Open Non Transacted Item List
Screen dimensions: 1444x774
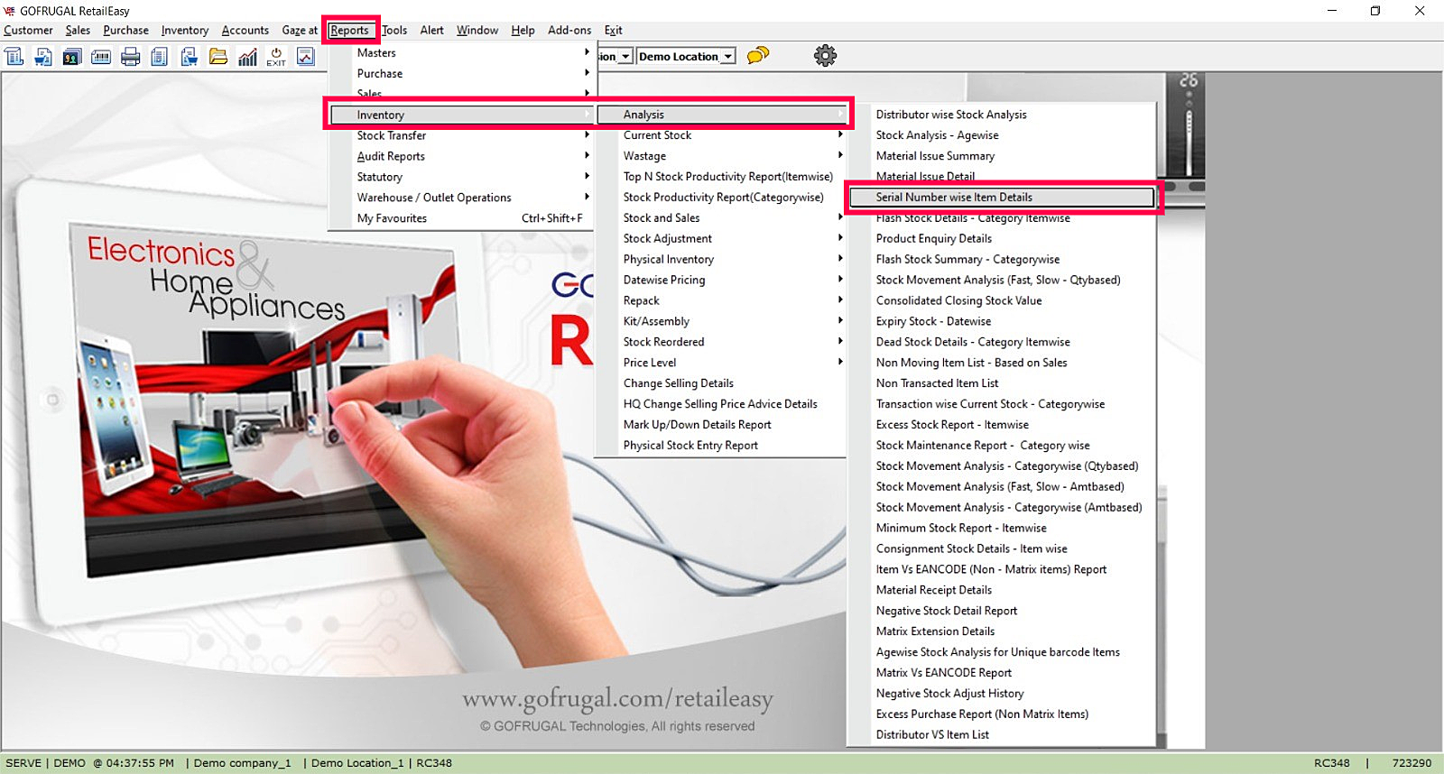(x=1002, y=383)
